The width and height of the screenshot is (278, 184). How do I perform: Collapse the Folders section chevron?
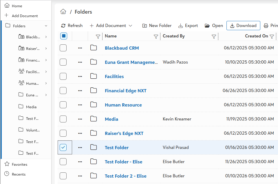point(46,26)
